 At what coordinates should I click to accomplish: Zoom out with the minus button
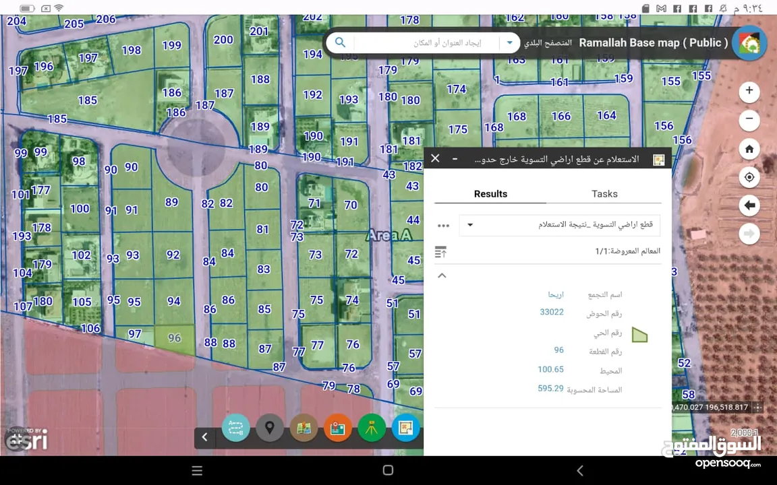point(749,121)
